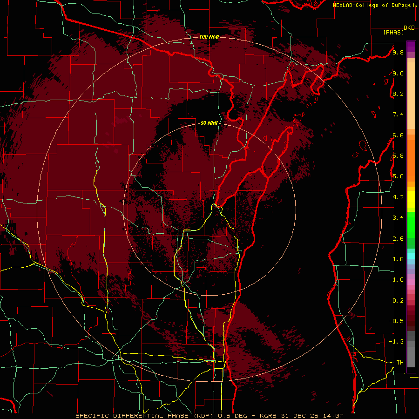Click the [PHAS] legend heading

393,32
